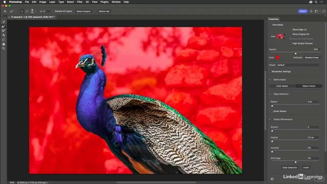327x184 pixels.
Task: Click the Shift Edge slider handle
Action: point(295,162)
